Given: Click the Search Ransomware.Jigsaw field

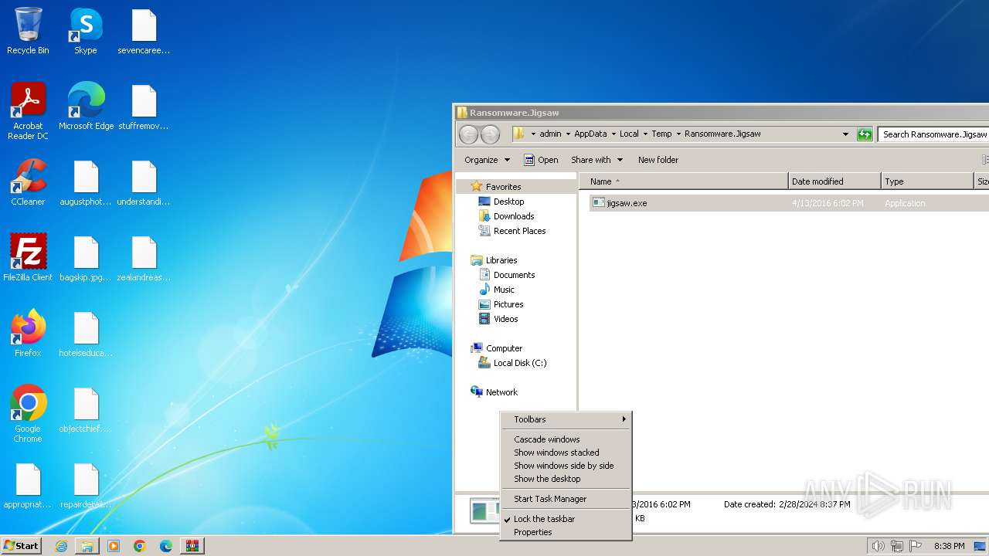Looking at the screenshot, I should [933, 134].
